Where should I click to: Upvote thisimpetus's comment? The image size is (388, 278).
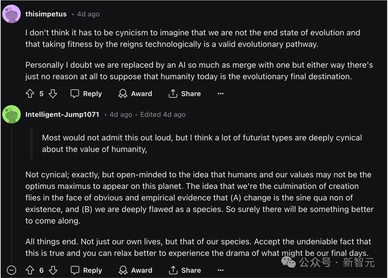pyautogui.click(x=30, y=94)
